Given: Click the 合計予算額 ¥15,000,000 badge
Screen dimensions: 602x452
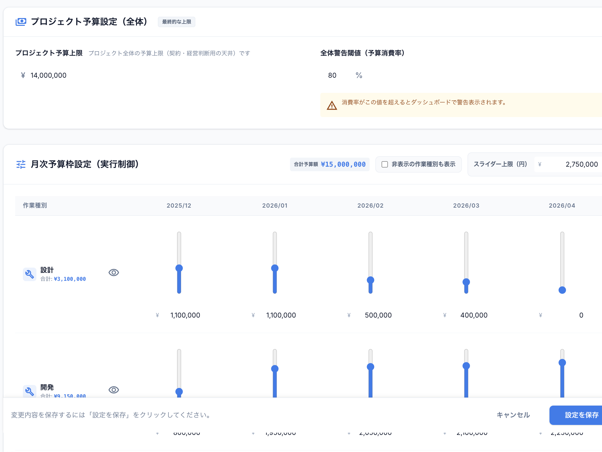Looking at the screenshot, I should (x=330, y=164).
